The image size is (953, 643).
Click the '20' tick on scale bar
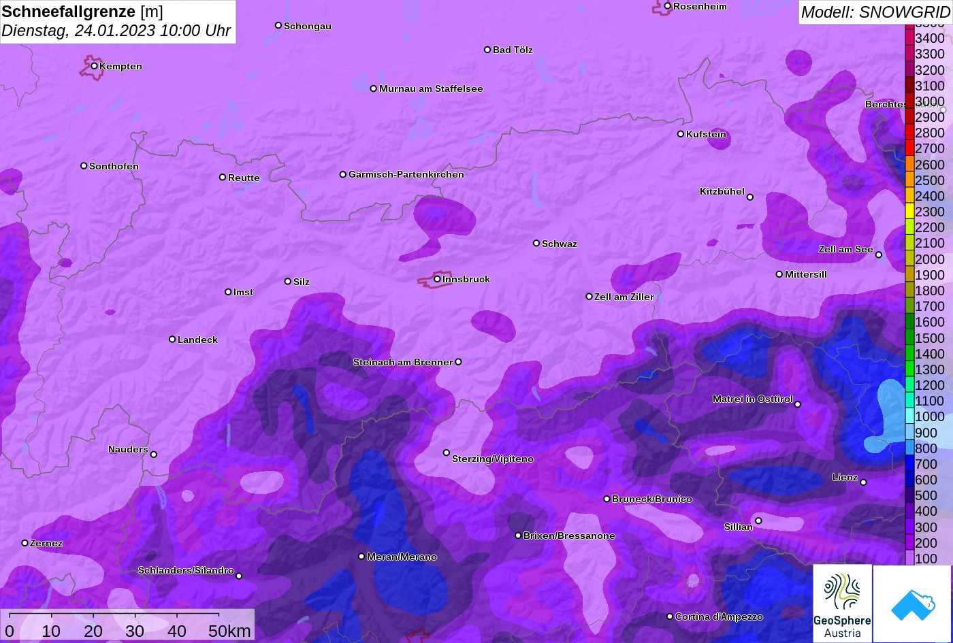(93, 631)
